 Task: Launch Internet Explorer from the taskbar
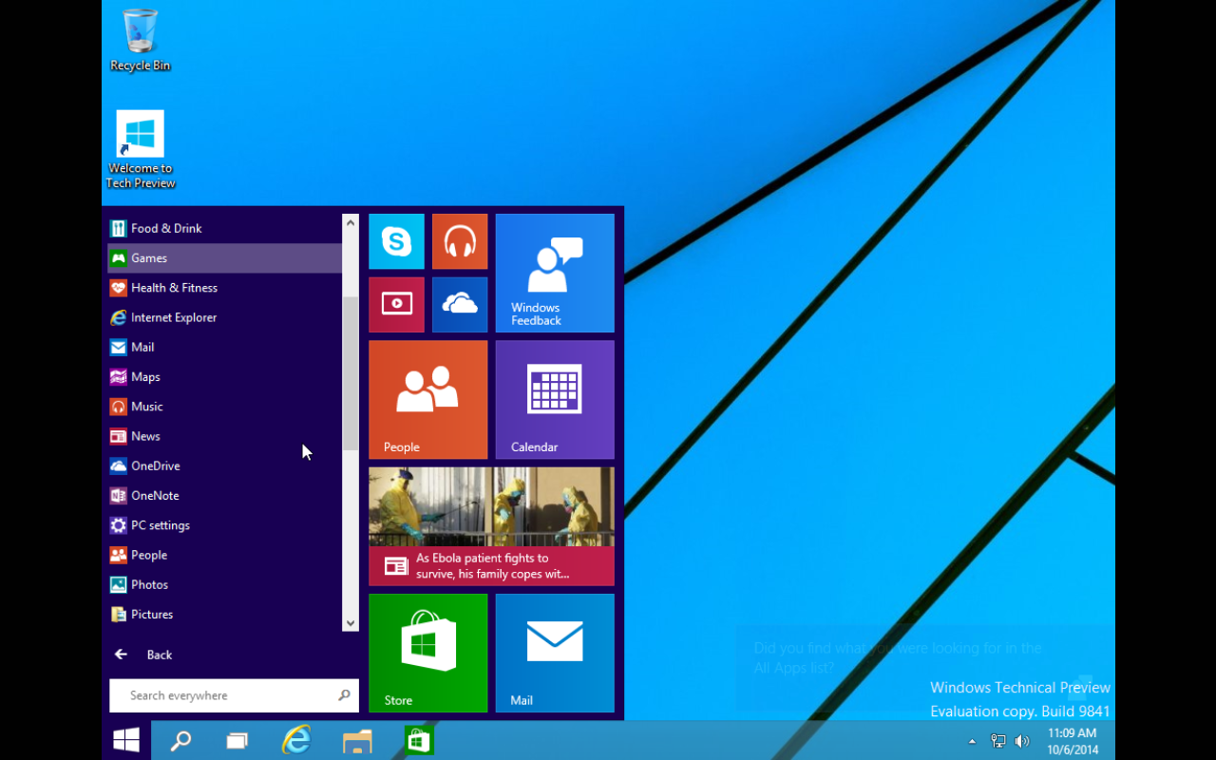pos(296,740)
